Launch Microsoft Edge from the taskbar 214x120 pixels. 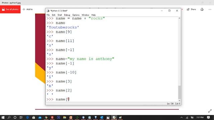point(27,117)
